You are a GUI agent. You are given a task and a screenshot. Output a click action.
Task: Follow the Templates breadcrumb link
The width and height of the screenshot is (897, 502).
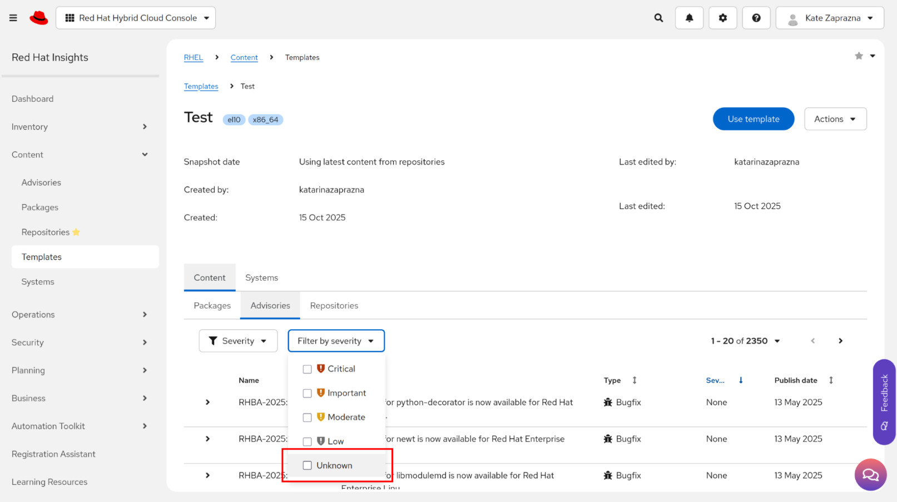pyautogui.click(x=201, y=86)
